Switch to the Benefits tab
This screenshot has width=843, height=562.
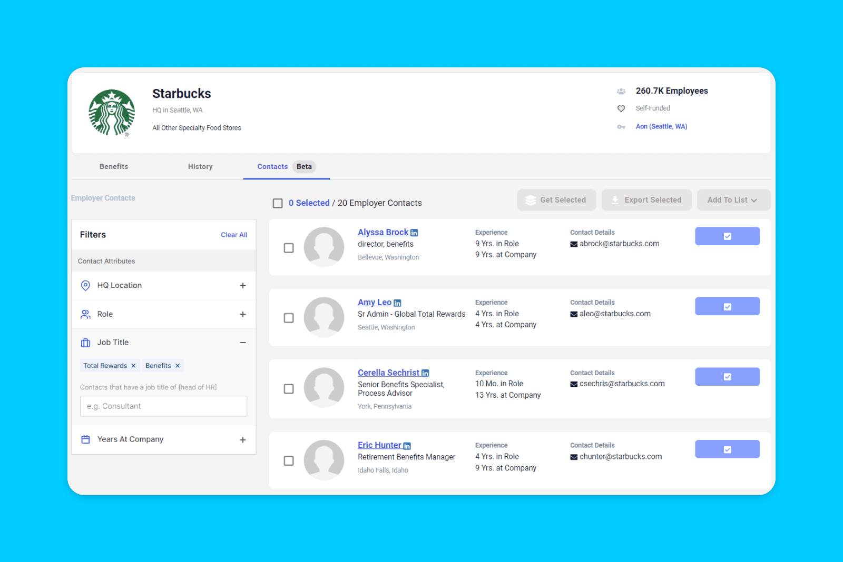(x=114, y=167)
